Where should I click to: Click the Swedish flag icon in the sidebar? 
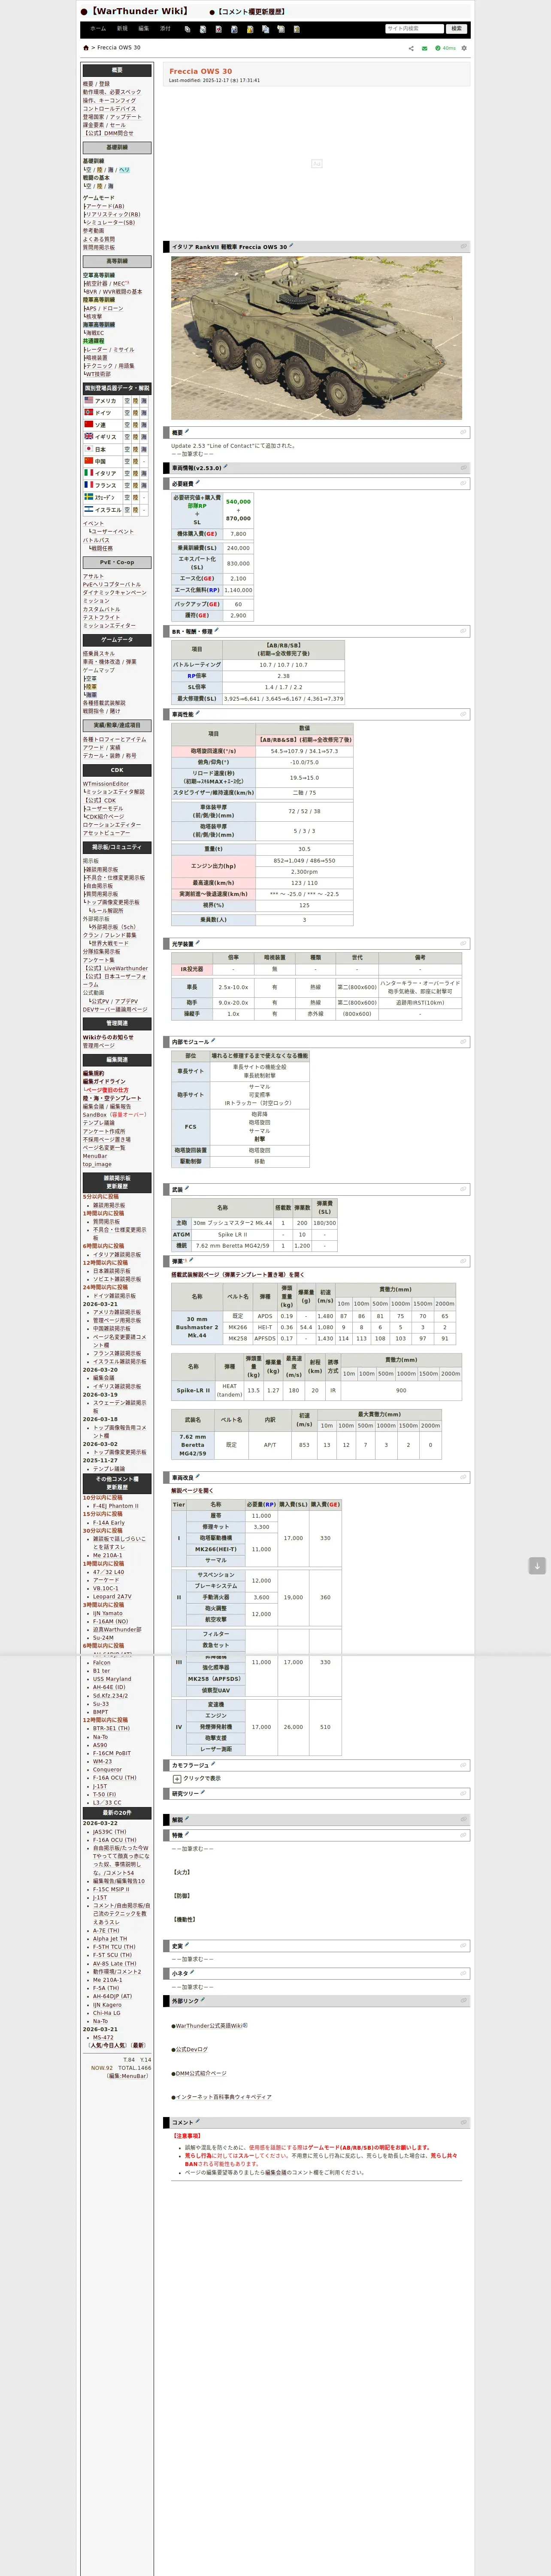tap(88, 497)
